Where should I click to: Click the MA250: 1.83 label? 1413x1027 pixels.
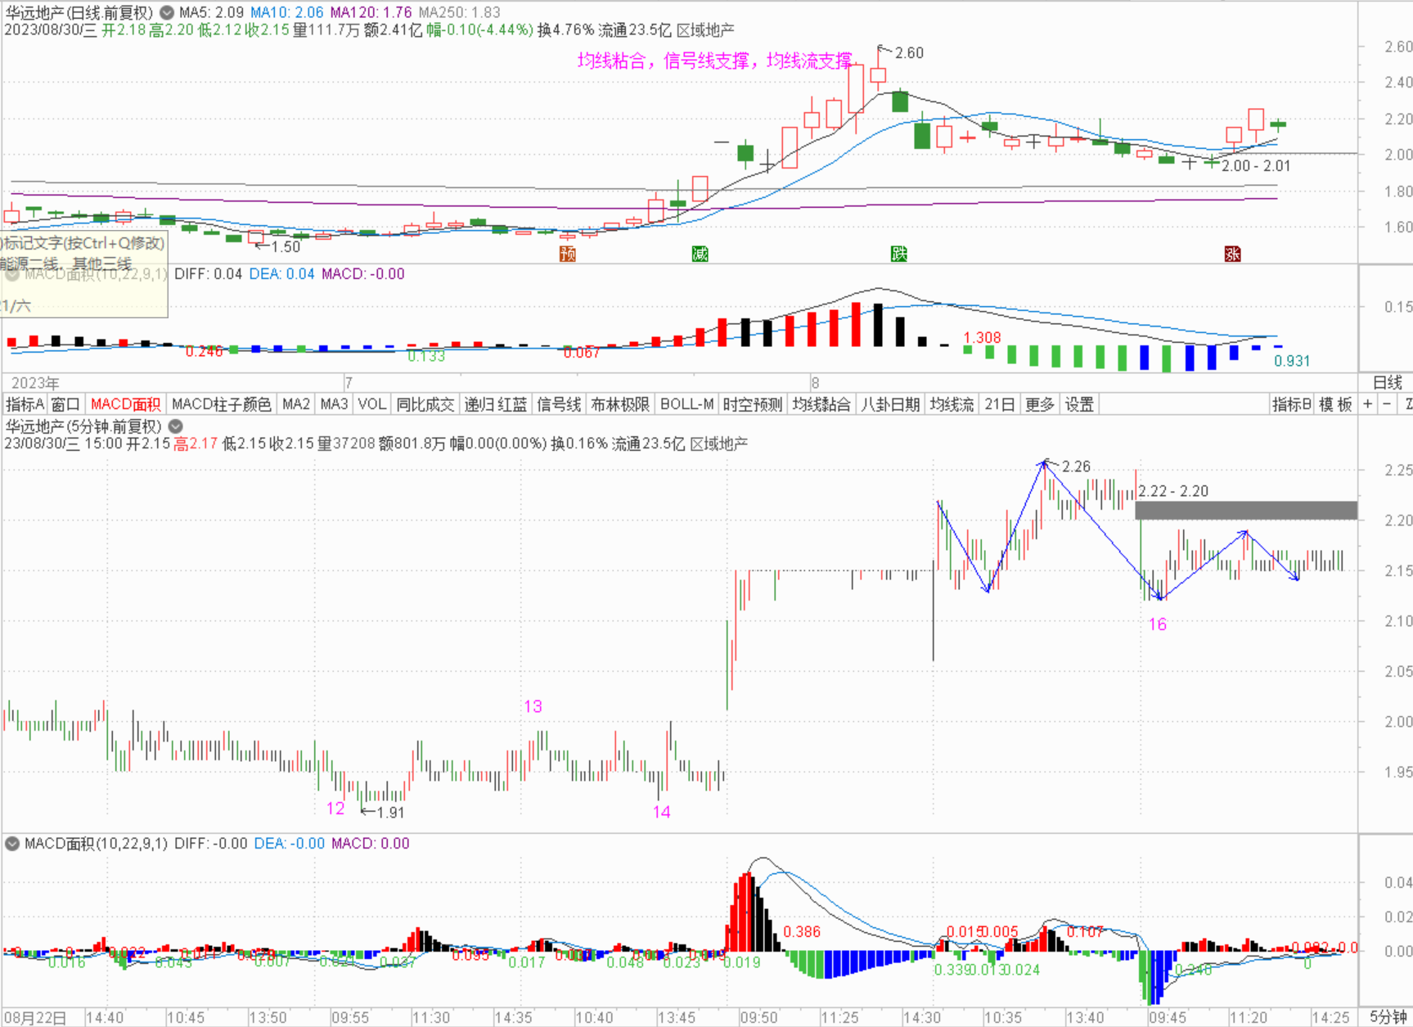coord(459,12)
